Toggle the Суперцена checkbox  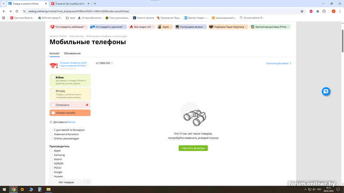tap(53, 105)
